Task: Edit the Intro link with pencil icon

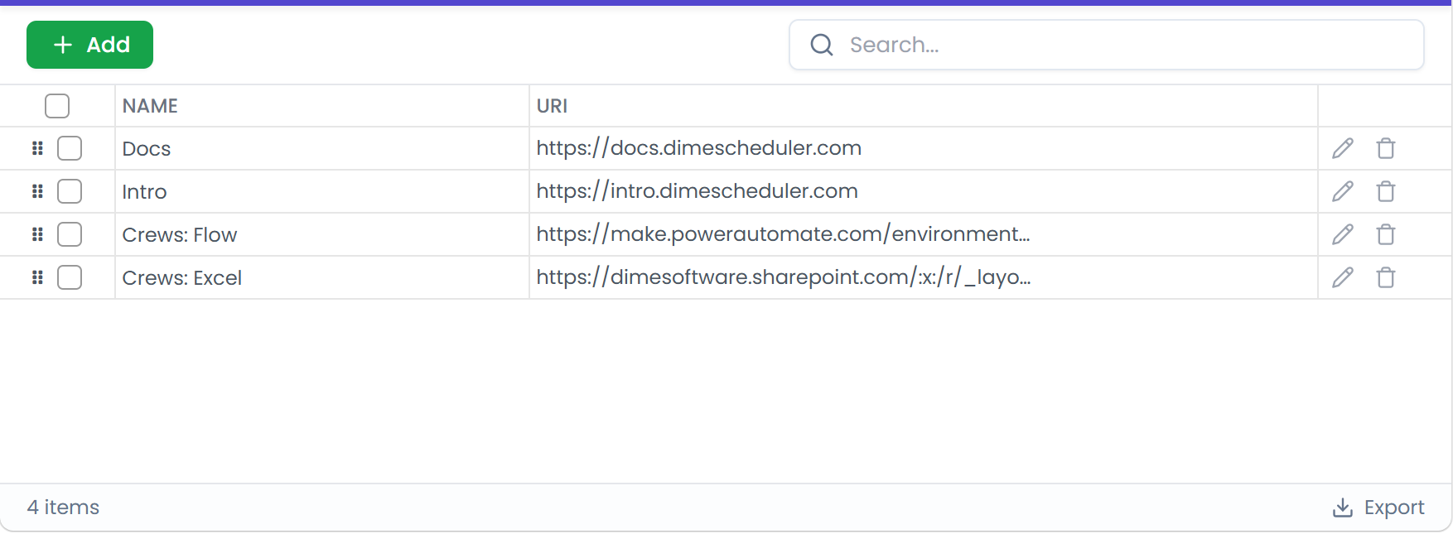Action: click(1343, 191)
